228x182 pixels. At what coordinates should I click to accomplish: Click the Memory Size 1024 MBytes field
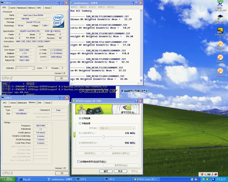[21, 113]
